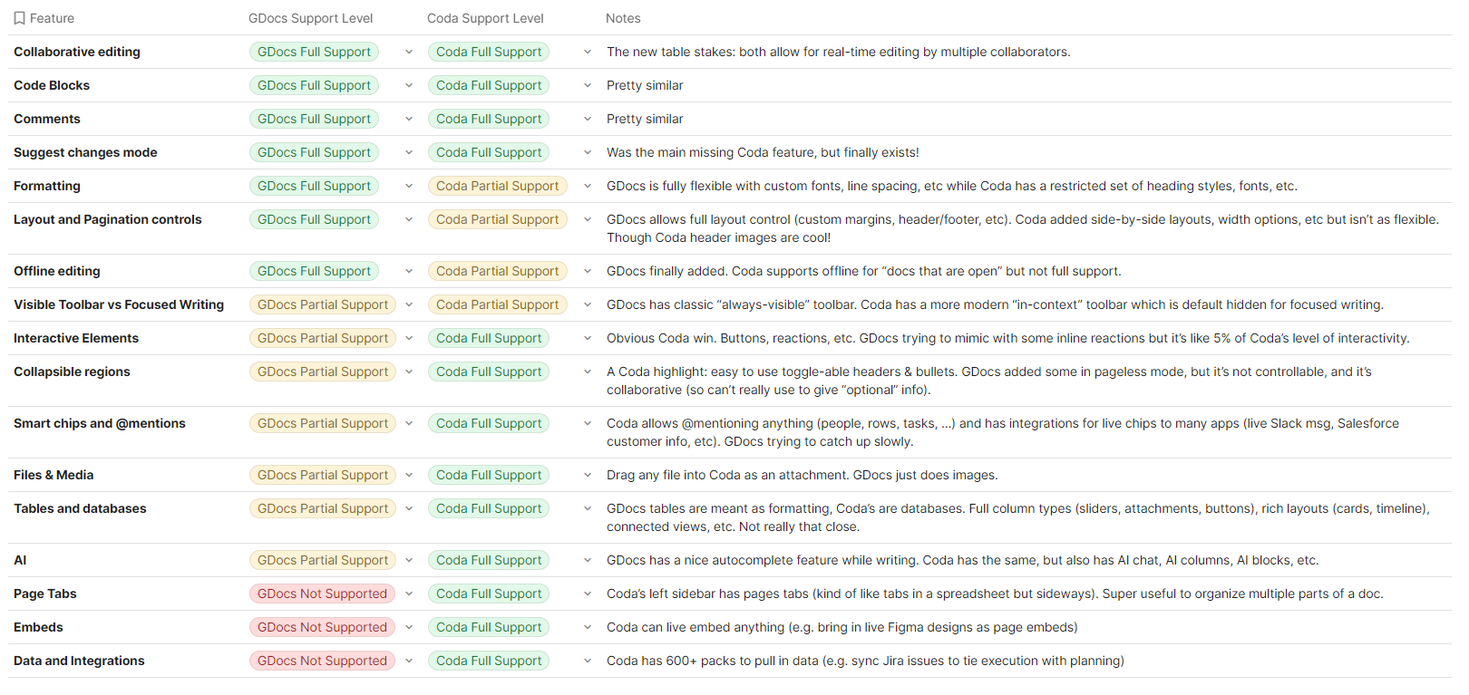Image resolution: width=1469 pixels, height=695 pixels.
Task: Open Coda dropdown for Tables and databases
Action: [588, 508]
